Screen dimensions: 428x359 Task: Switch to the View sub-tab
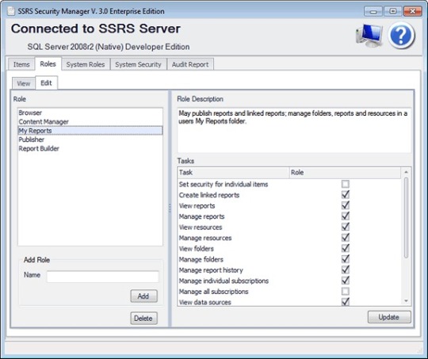(x=24, y=83)
